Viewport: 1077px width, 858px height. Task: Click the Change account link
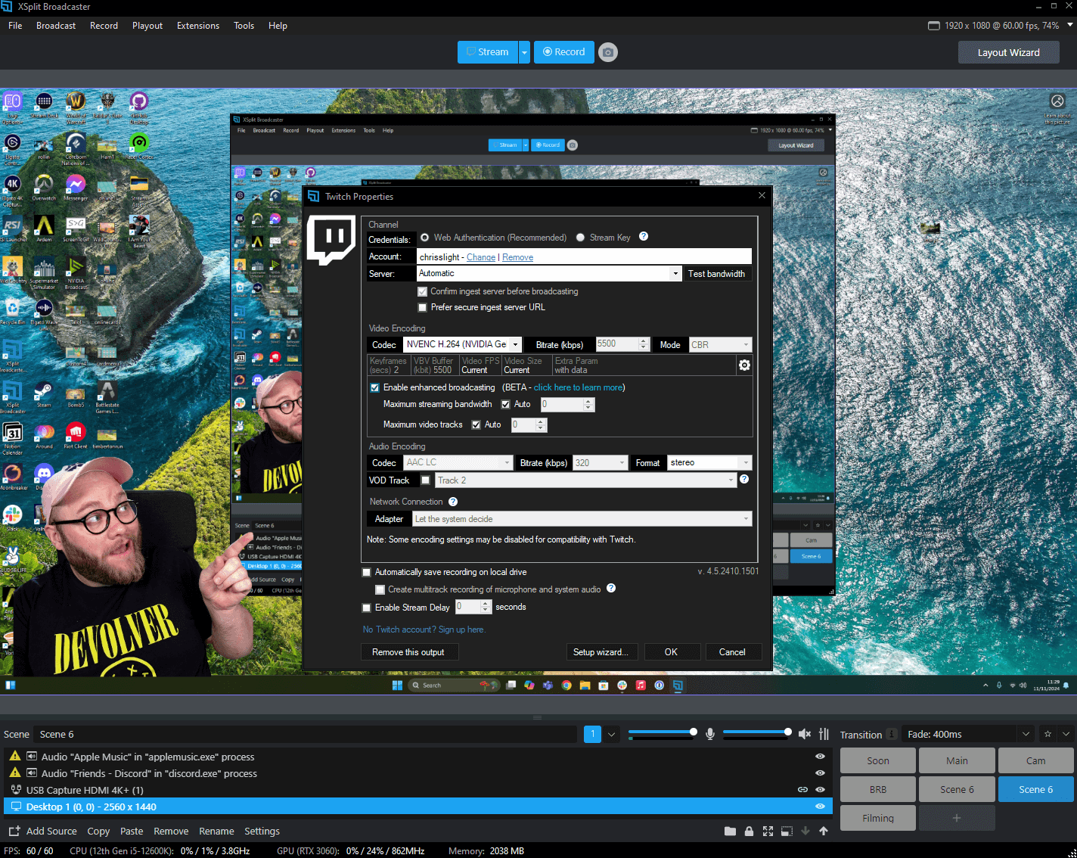[x=481, y=257]
